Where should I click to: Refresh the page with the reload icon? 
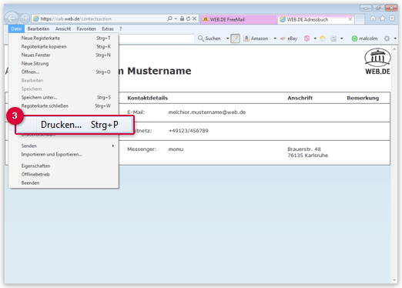tap(188, 18)
